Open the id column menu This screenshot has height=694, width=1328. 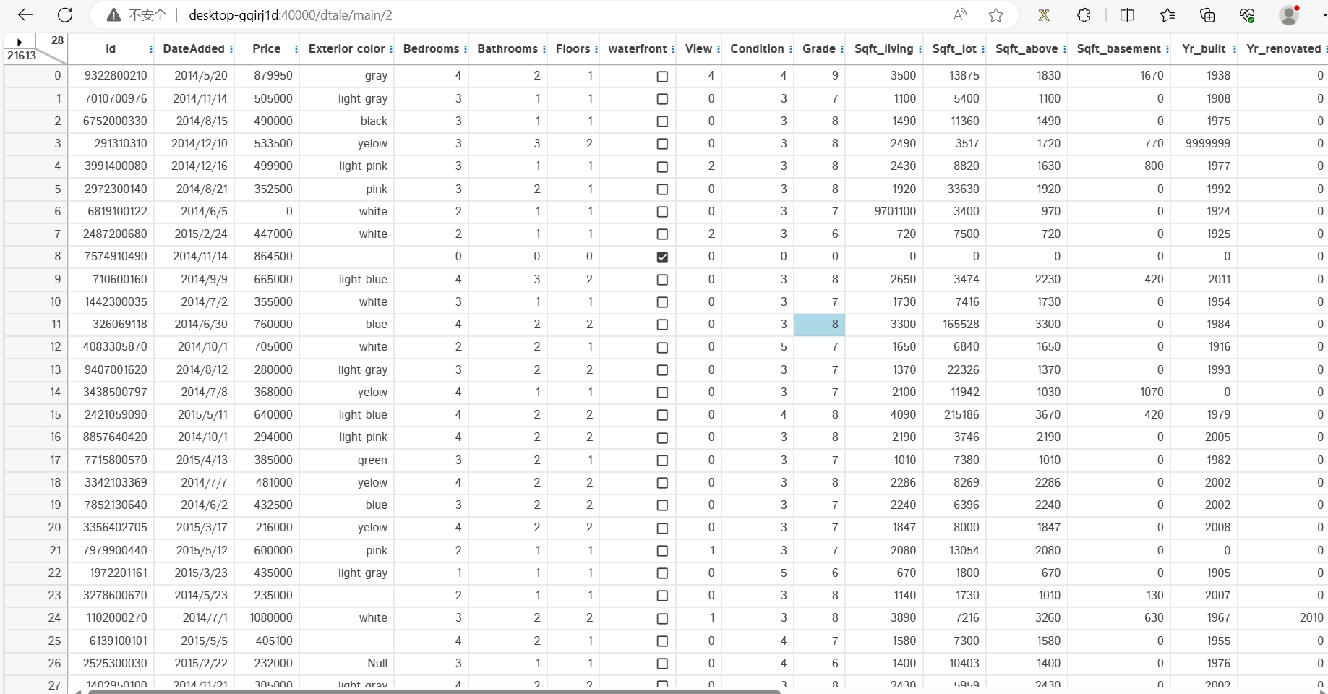(x=150, y=49)
